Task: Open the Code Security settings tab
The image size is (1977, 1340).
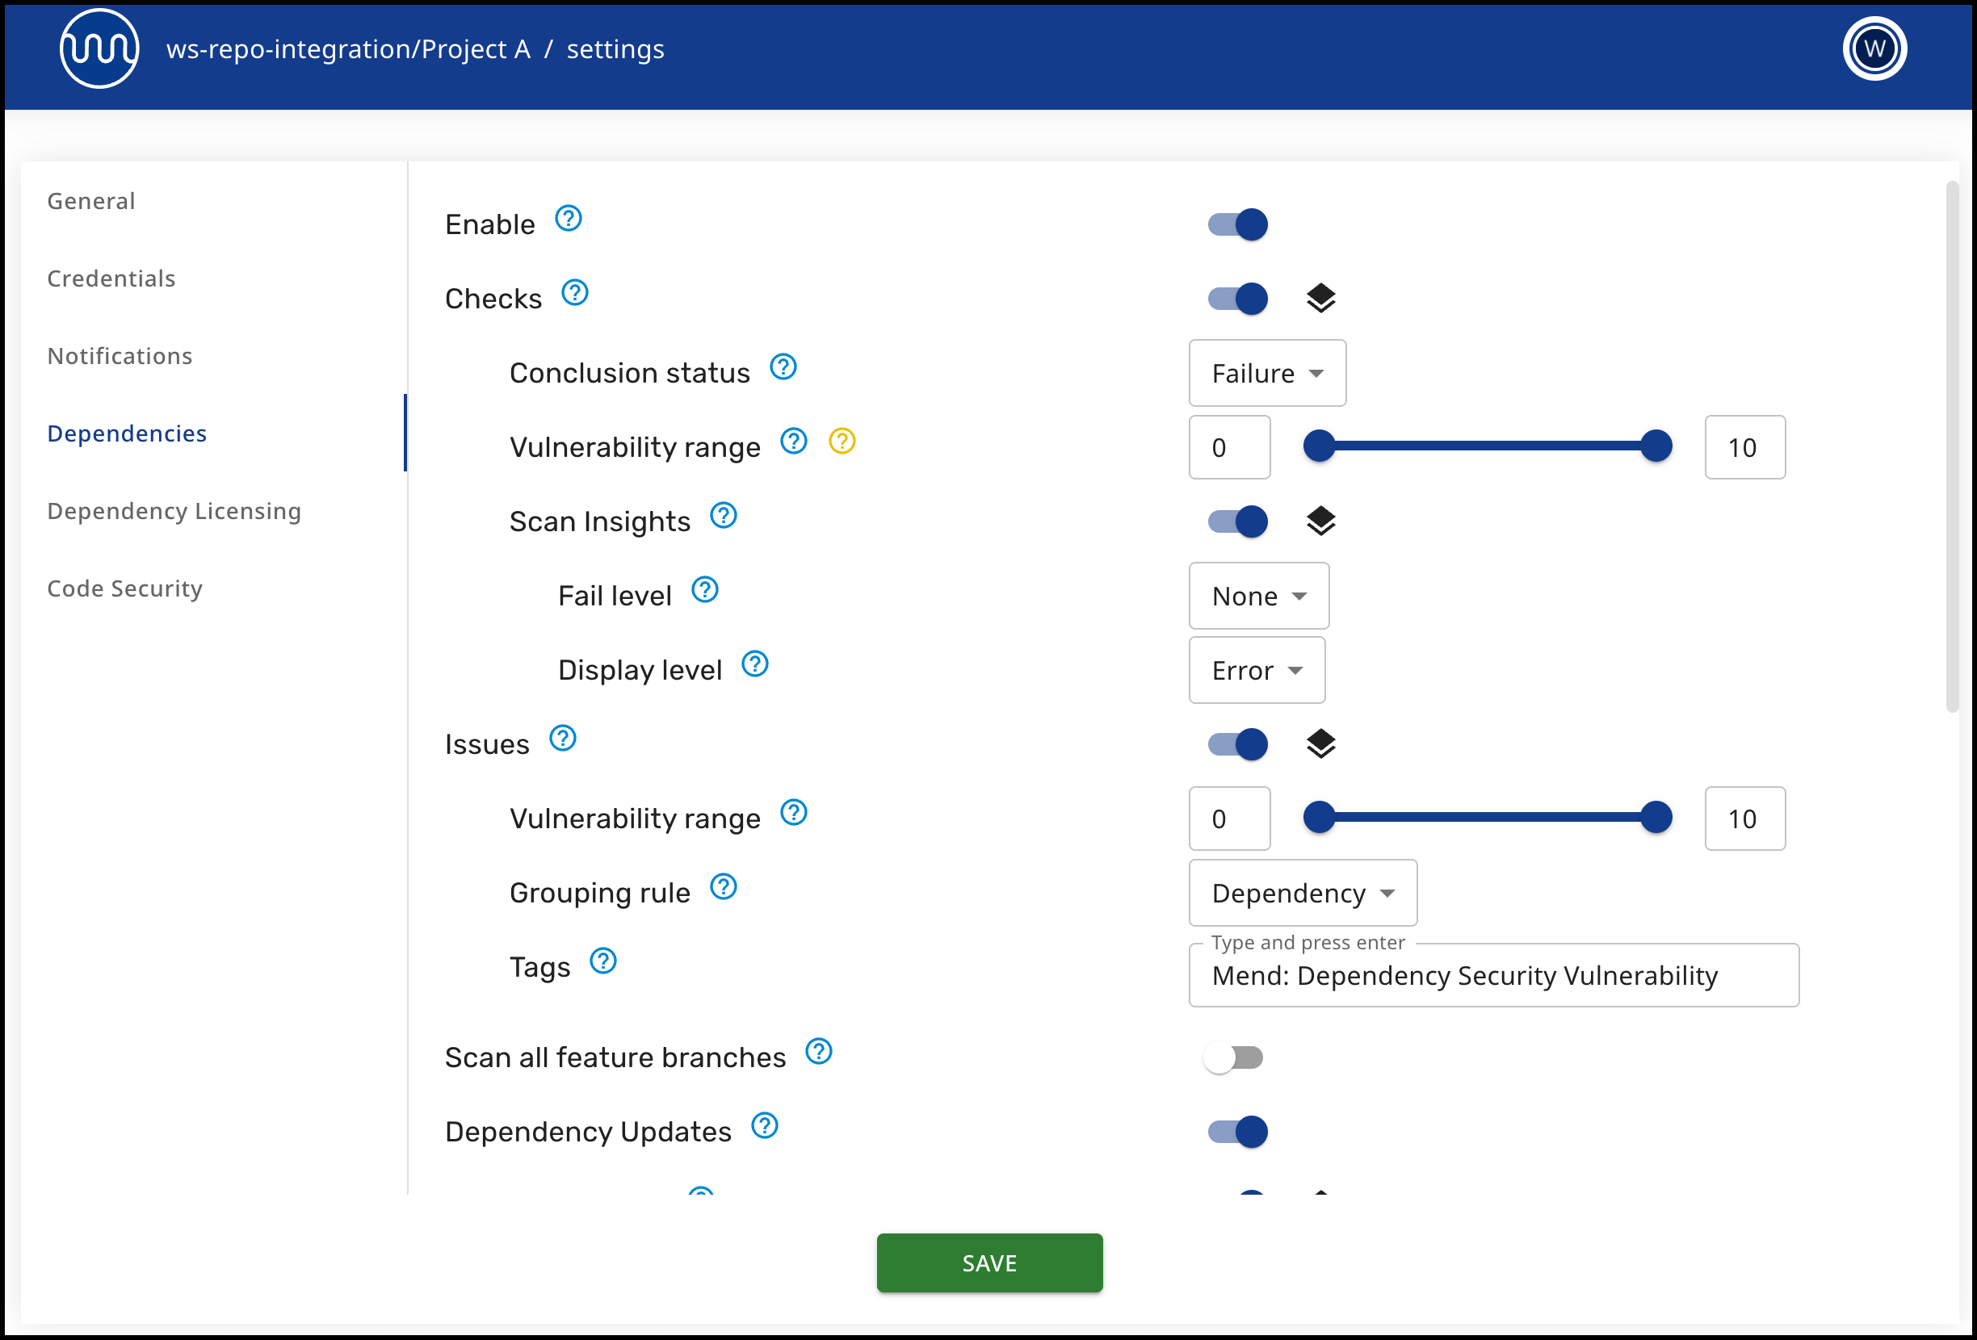Action: tap(125, 588)
